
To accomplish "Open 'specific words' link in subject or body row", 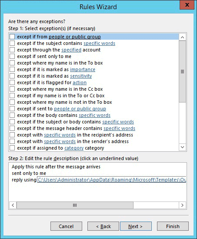I will coord(118,122).
